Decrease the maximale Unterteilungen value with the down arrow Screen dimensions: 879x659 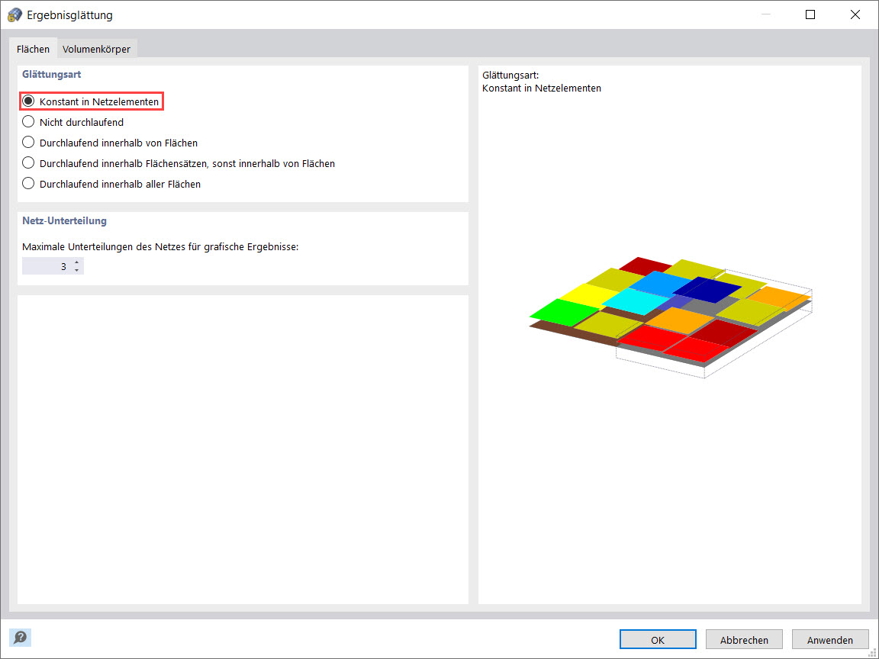pyautogui.click(x=77, y=271)
